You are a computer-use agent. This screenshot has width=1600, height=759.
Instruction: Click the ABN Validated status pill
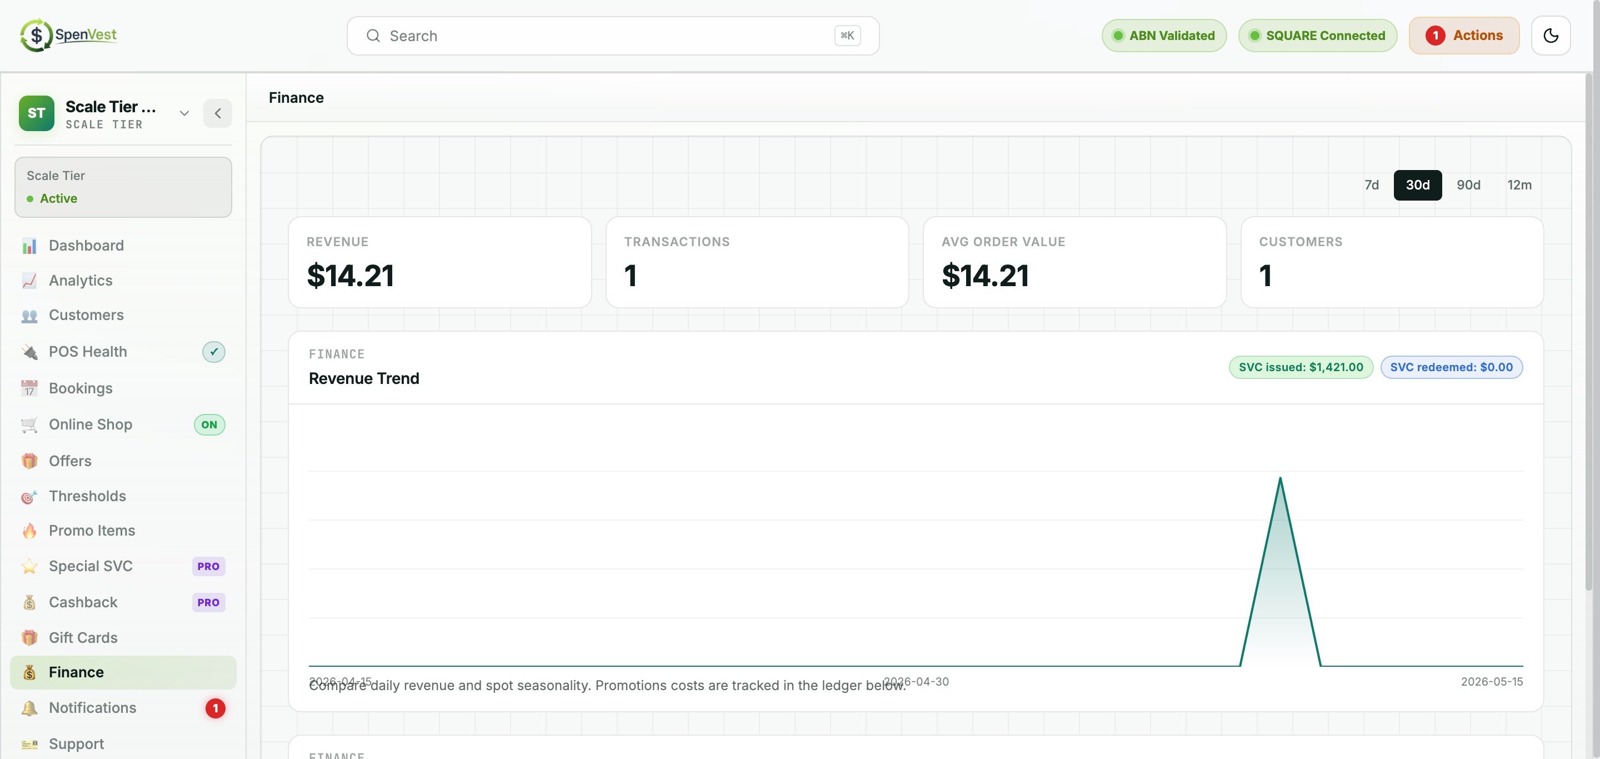pyautogui.click(x=1164, y=36)
